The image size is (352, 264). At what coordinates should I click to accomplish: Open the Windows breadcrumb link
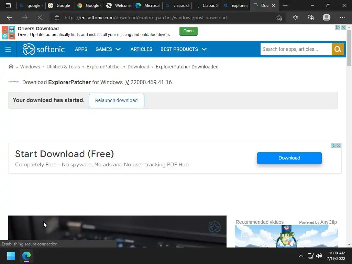point(30,67)
